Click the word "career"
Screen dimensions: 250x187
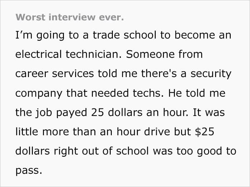[x=30, y=74]
